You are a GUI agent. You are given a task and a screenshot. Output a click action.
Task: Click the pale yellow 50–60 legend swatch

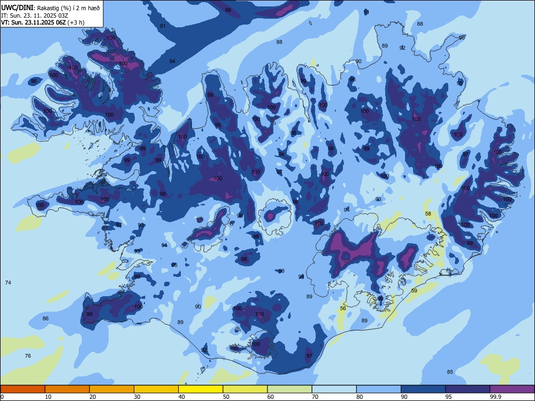click(x=245, y=389)
